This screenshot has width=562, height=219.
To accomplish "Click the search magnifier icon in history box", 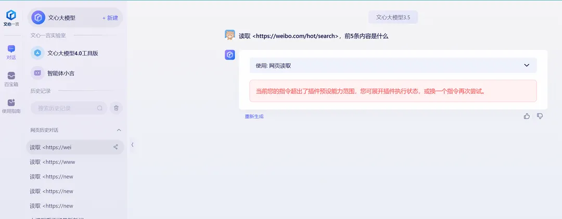I will (99, 108).
